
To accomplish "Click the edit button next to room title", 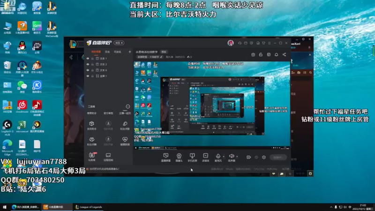I will [164, 52].
